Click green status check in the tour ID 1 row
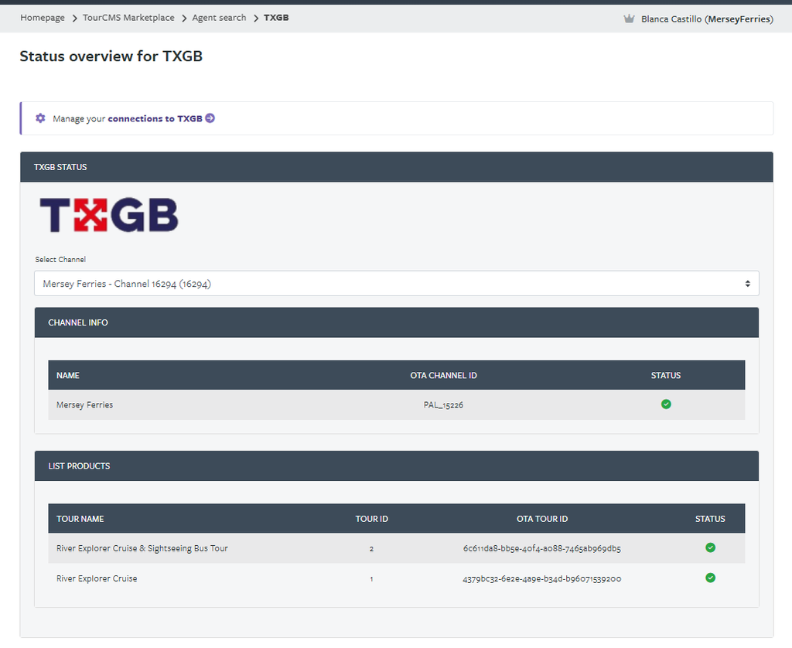The image size is (792, 648). pyautogui.click(x=710, y=578)
